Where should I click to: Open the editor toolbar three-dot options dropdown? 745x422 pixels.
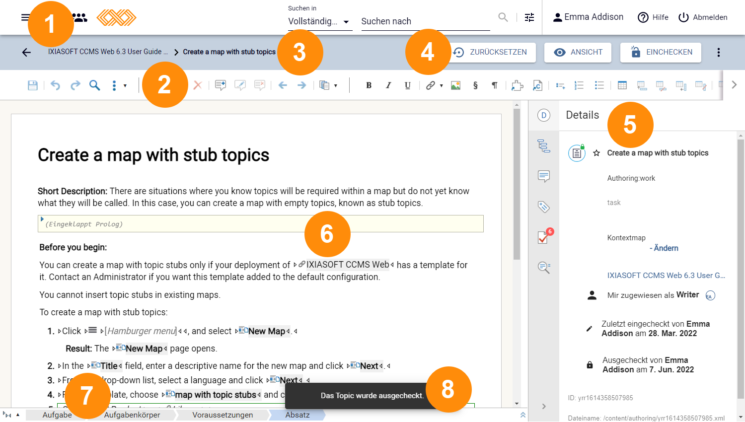(x=118, y=85)
